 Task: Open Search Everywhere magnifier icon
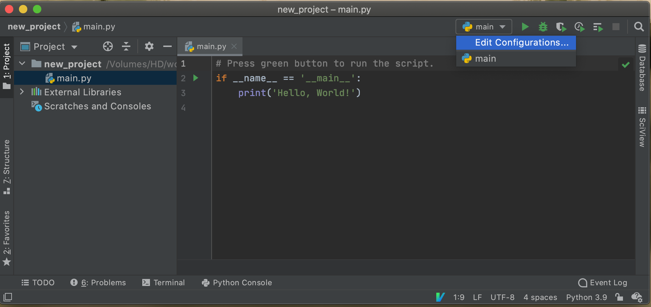639,27
